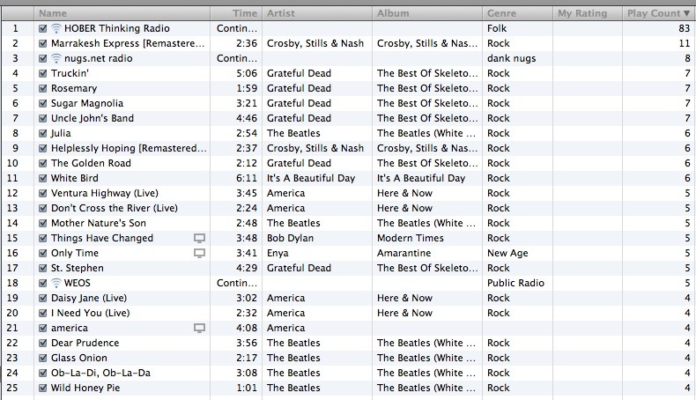This screenshot has width=696, height=400.
Task: Toggle the checkbox for Wild Honey Pie
Action: point(42,388)
